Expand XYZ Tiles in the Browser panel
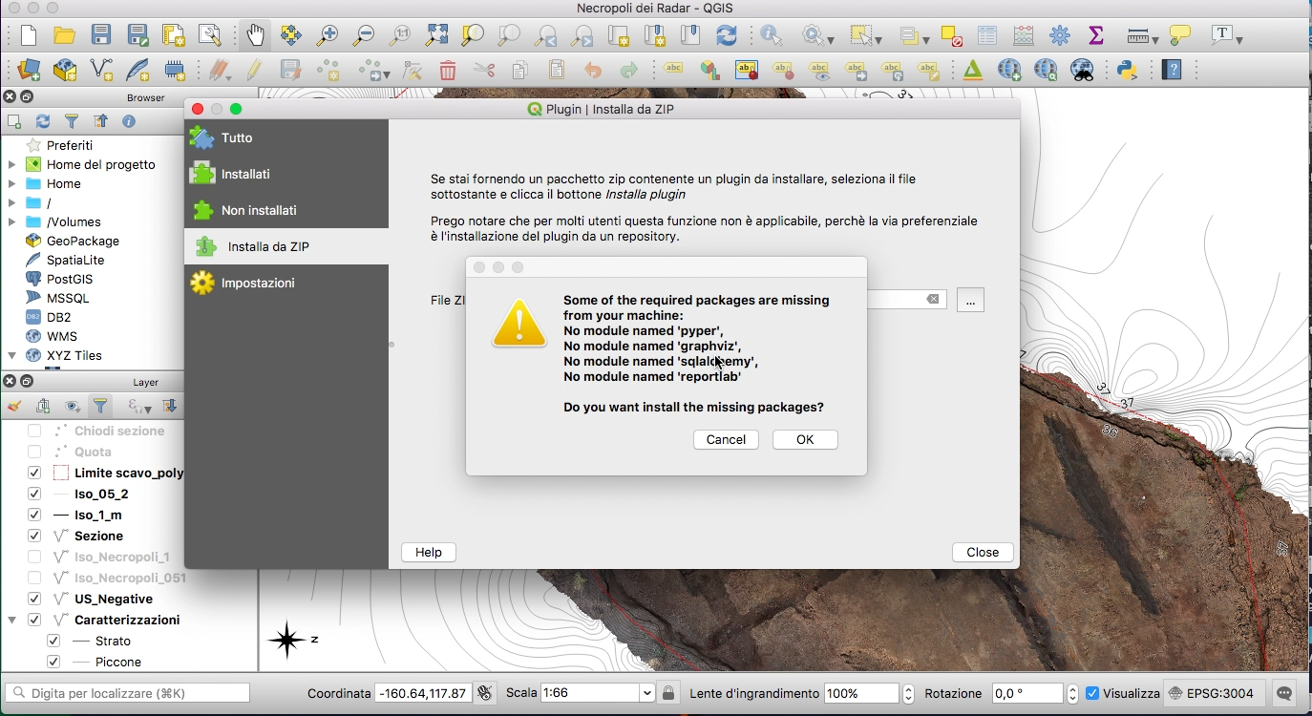Image resolution: width=1312 pixels, height=716 pixels. coord(11,355)
